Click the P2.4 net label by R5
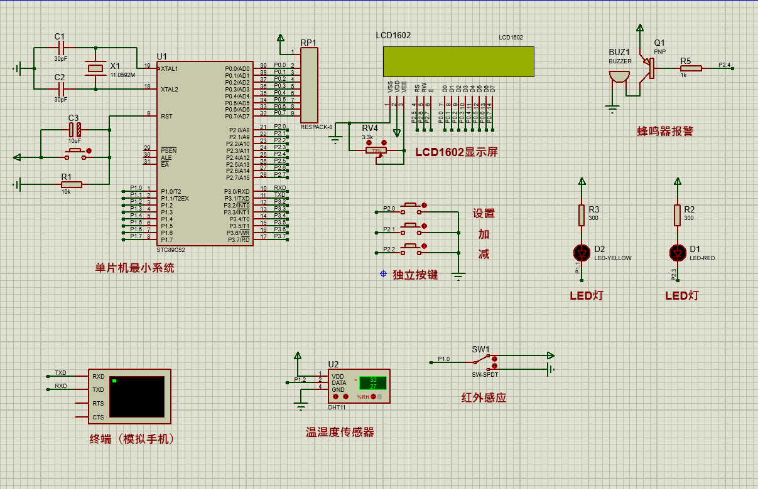 click(x=725, y=65)
